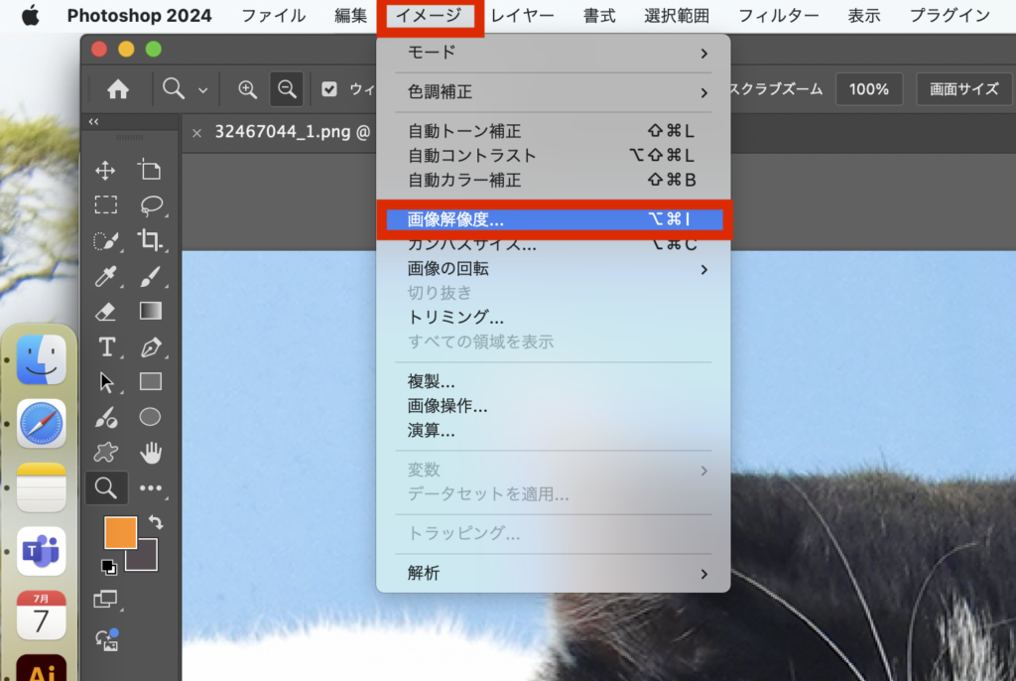The height and width of the screenshot is (681, 1016).
Task: Switch to the 32467044_1.png tab
Action: (x=293, y=132)
